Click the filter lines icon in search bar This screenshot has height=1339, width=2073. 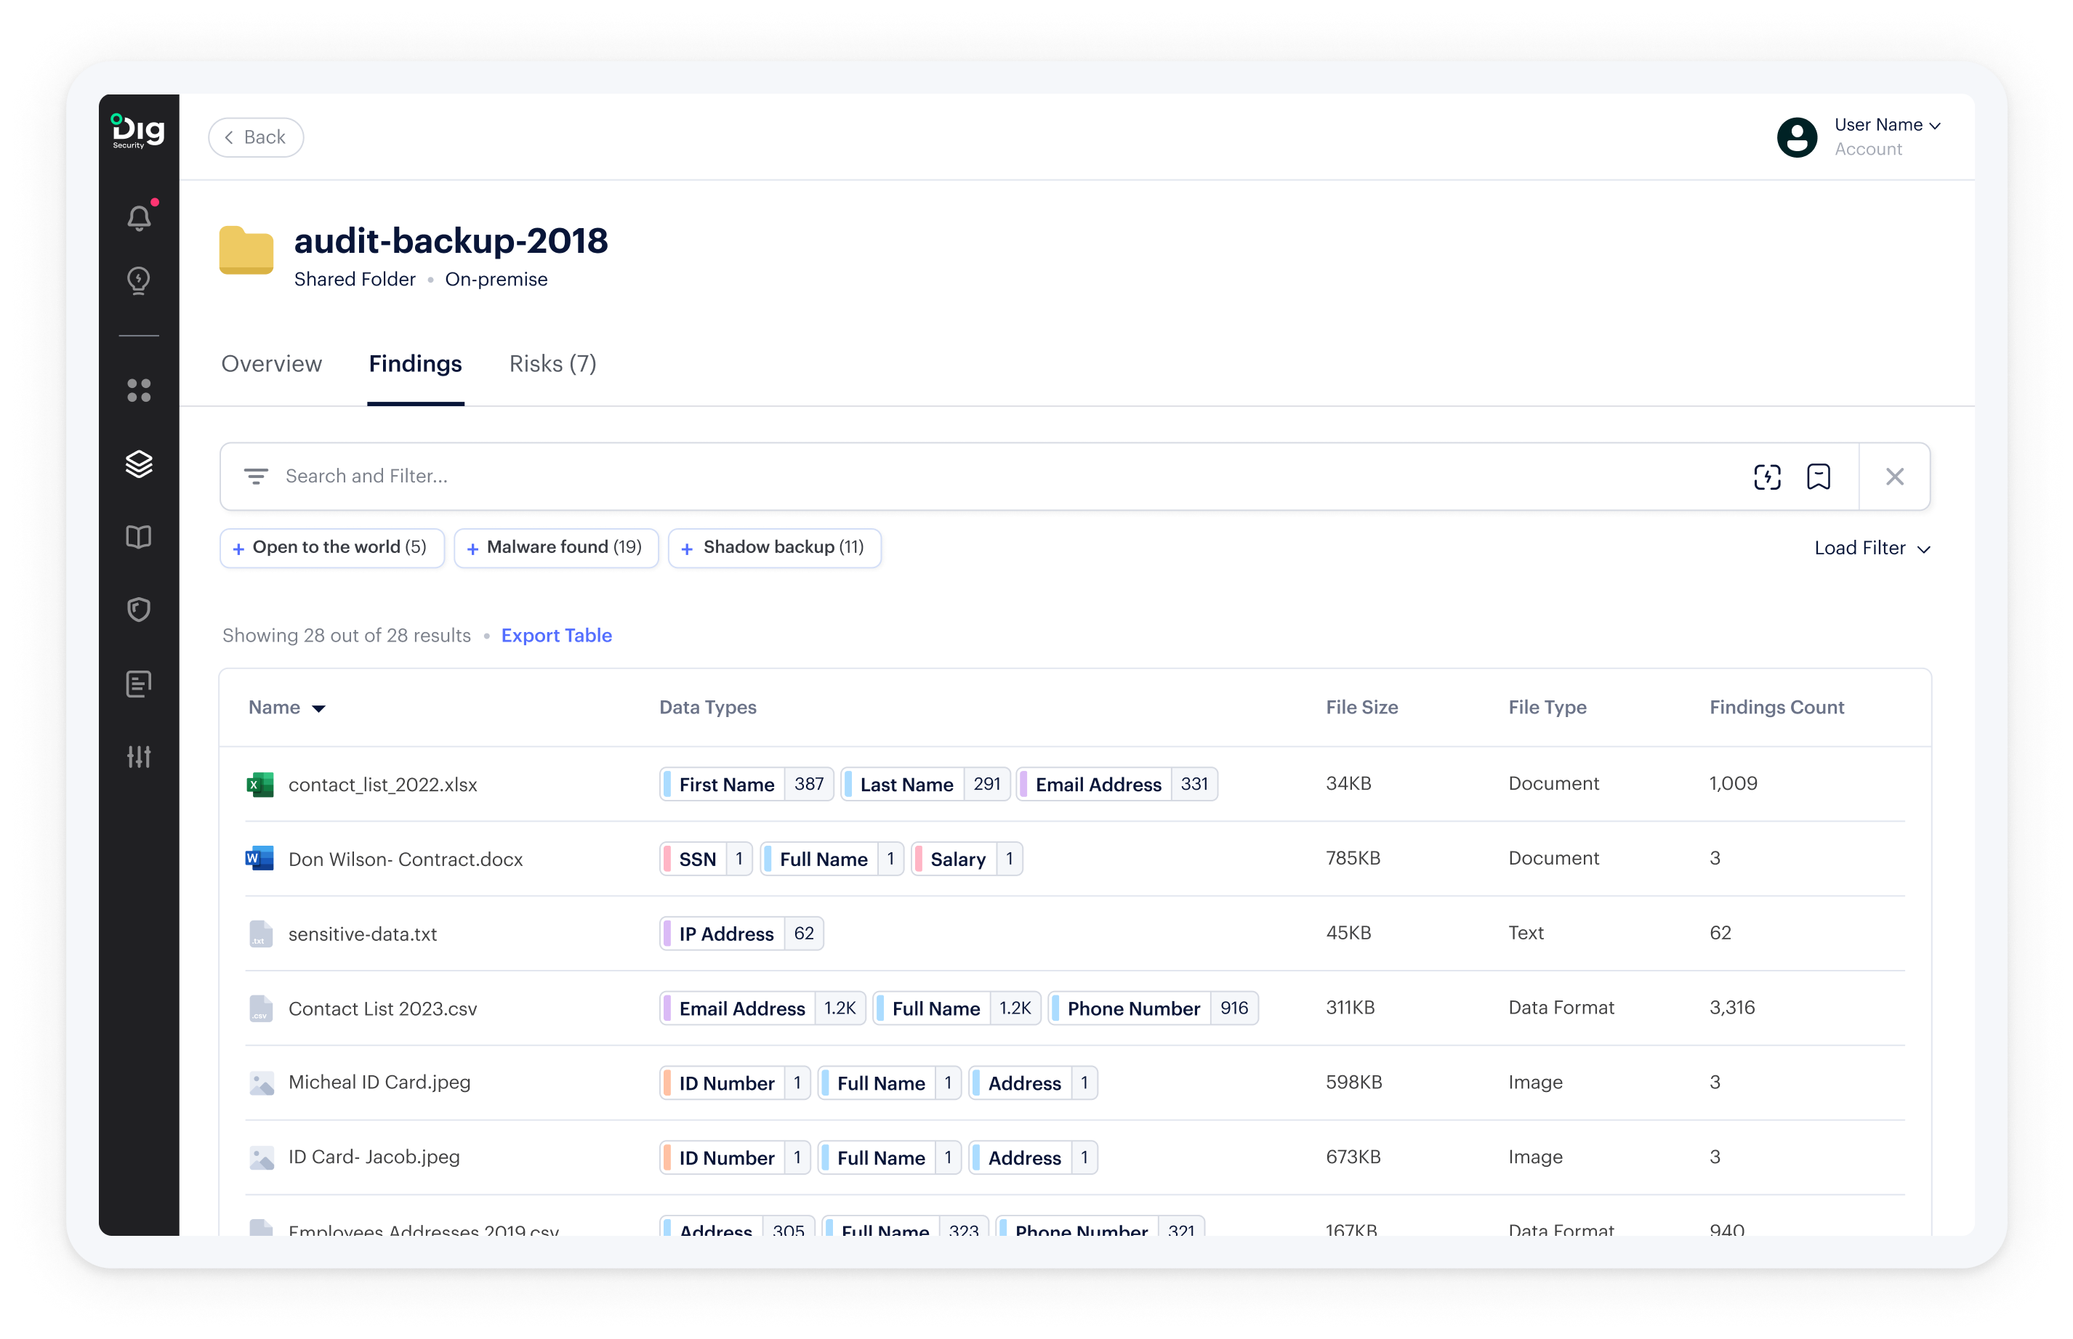[256, 476]
